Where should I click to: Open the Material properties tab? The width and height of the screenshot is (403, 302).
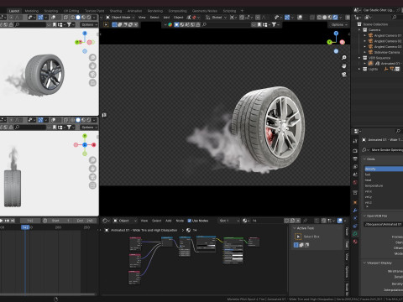coord(355,242)
